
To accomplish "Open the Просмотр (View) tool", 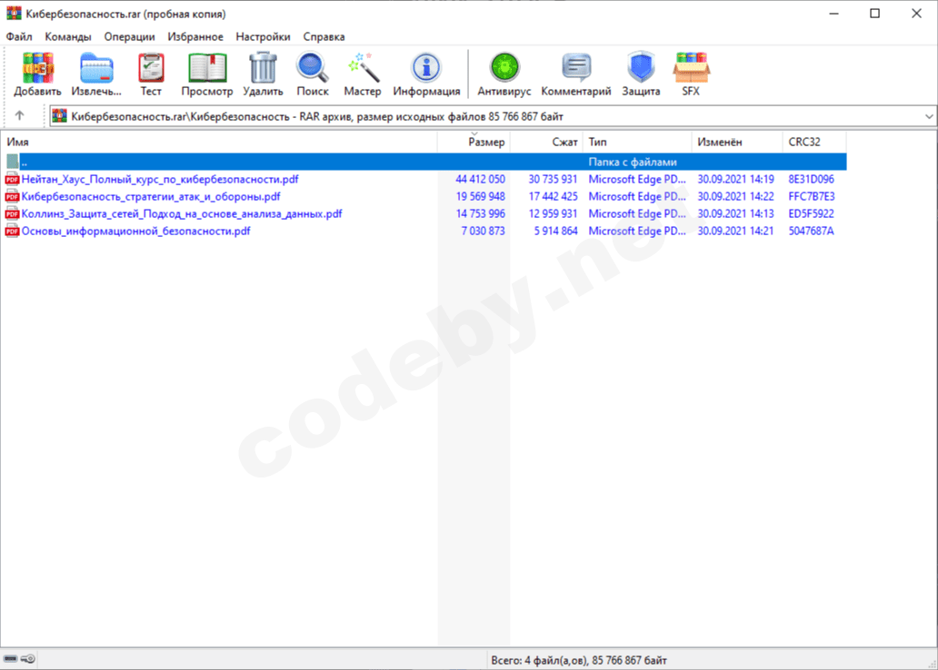I will [207, 74].
